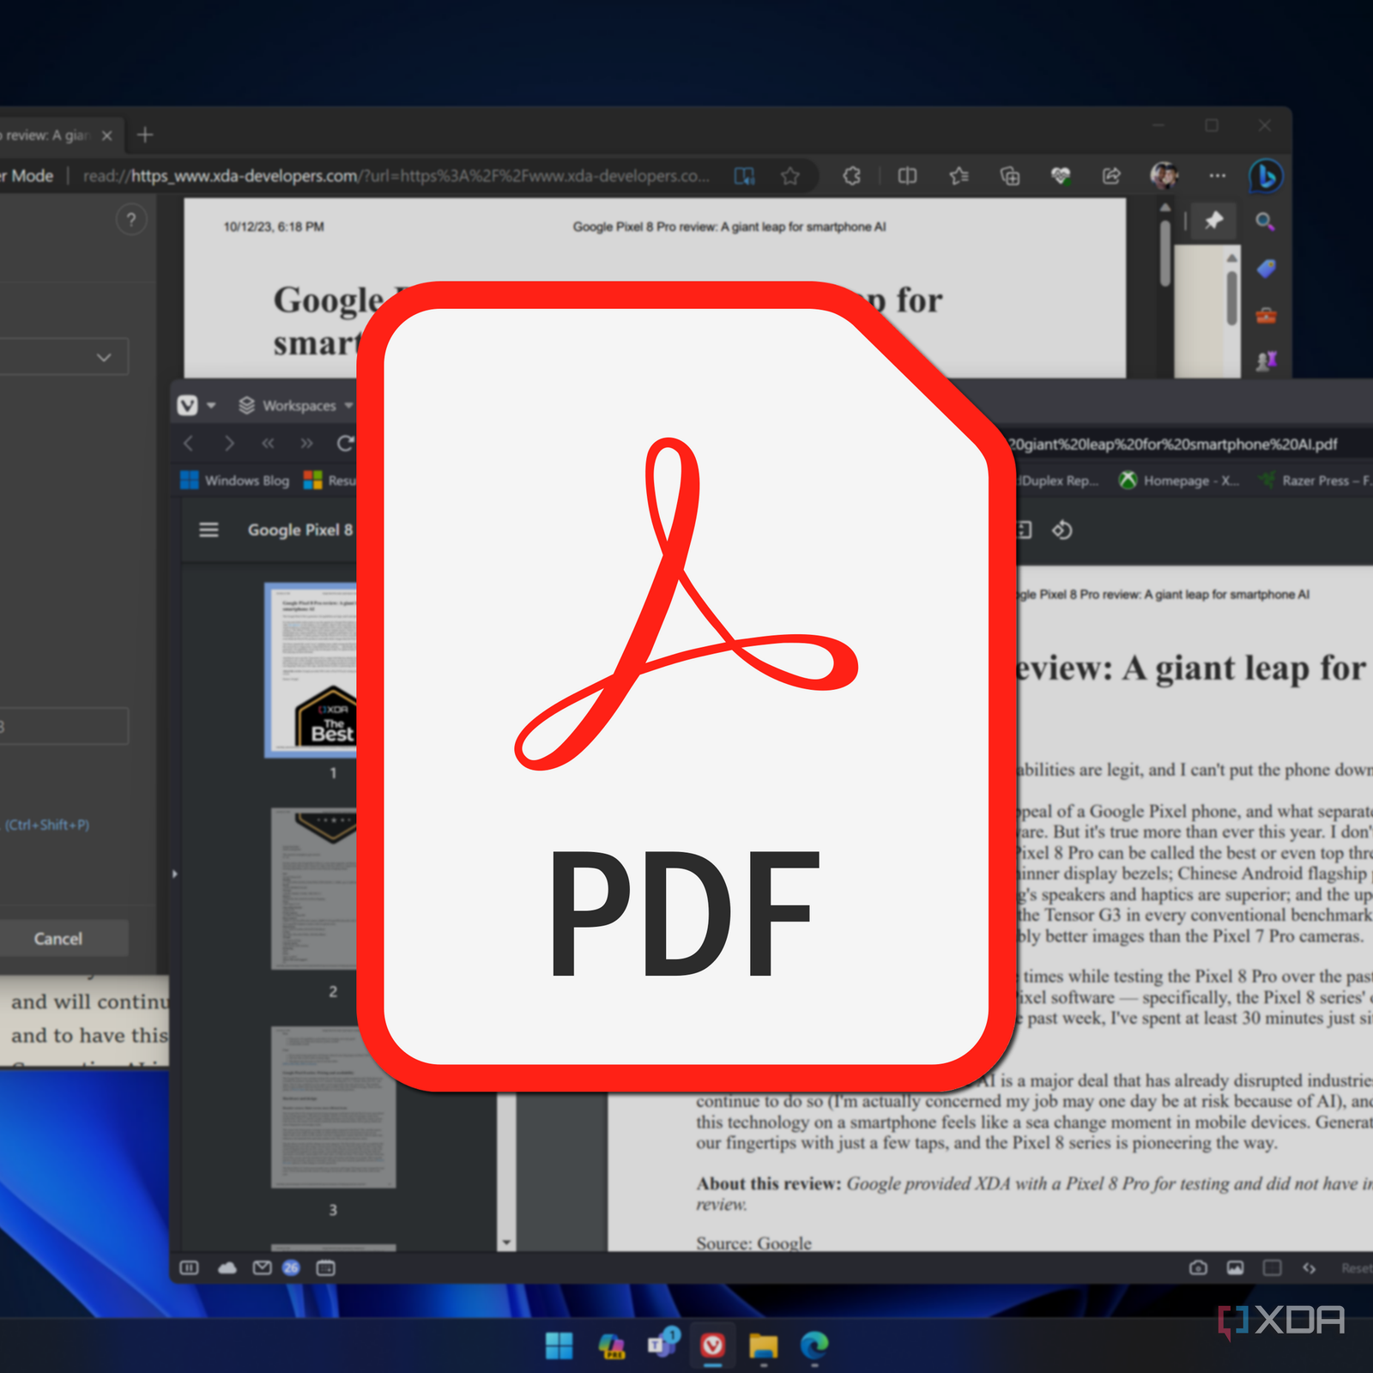
Task: Click Vivaldi Rewind button
Action: (x=268, y=443)
